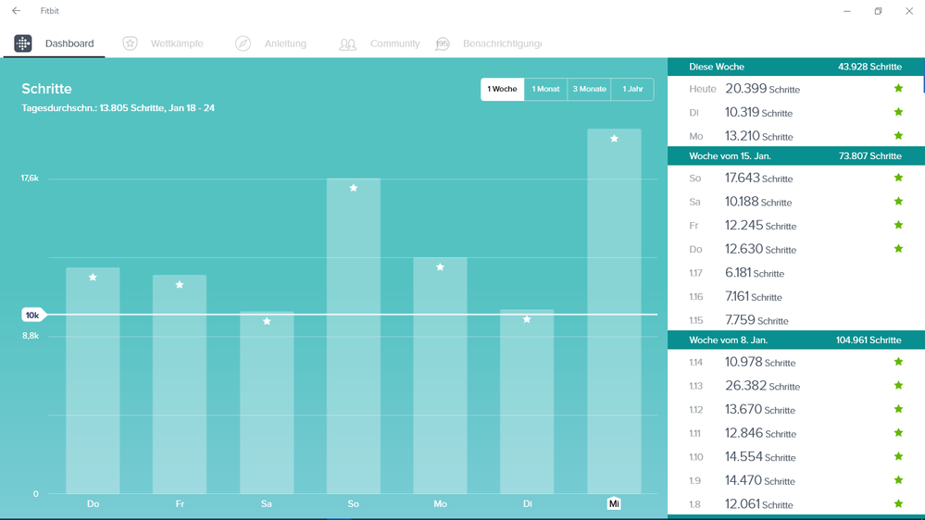Go back with the arrow in the title bar
The image size is (925, 520).
click(x=16, y=10)
